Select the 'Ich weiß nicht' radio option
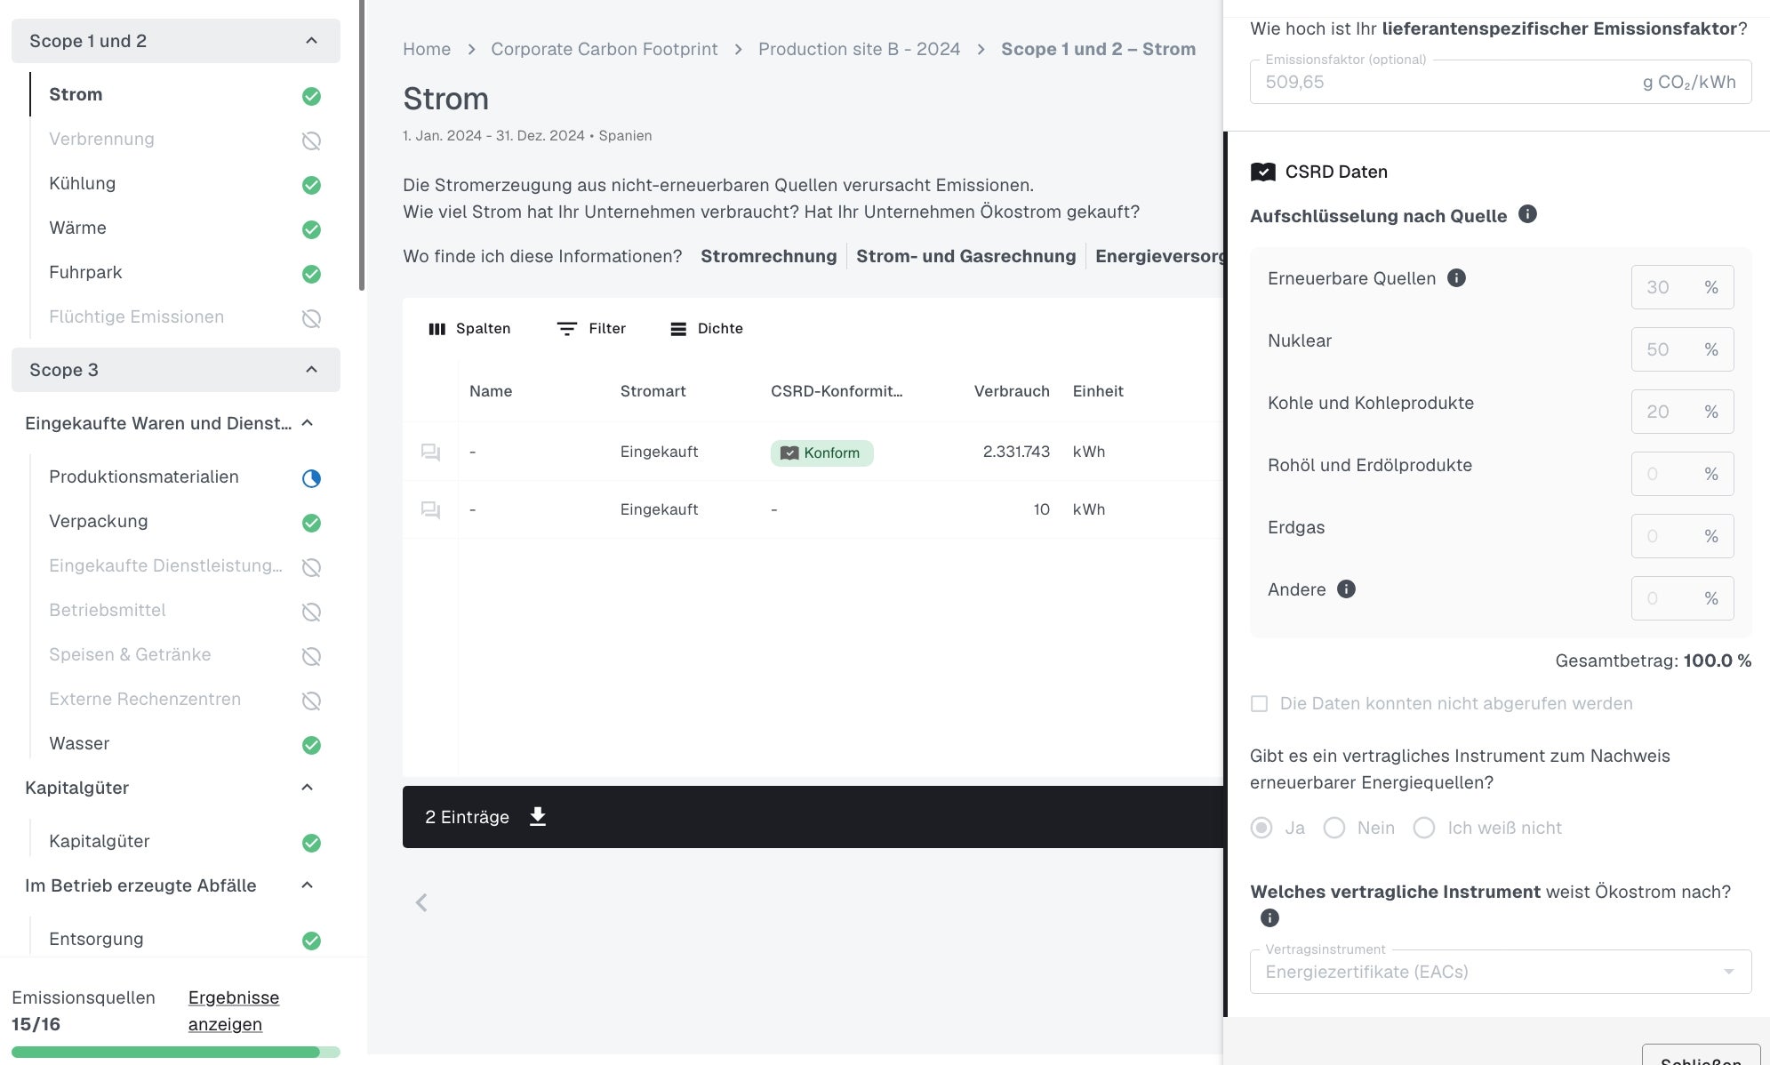Image resolution: width=1770 pixels, height=1065 pixels. tap(1424, 828)
